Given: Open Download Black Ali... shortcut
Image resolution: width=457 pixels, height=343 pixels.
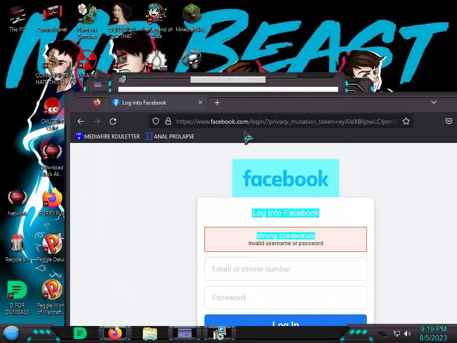Looking at the screenshot, I should pyautogui.click(x=52, y=160).
